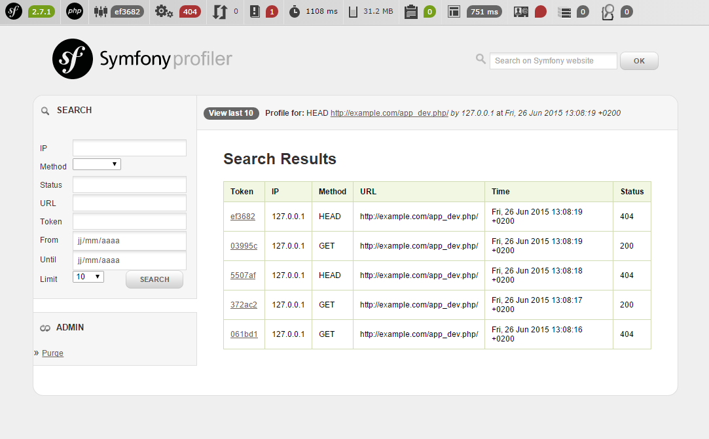The image size is (709, 439).
Task: Open the Twig template layout icon
Action: (x=454, y=12)
